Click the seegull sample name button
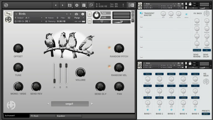Image resolution: width=213 pixels, height=120 pixels. [70, 104]
